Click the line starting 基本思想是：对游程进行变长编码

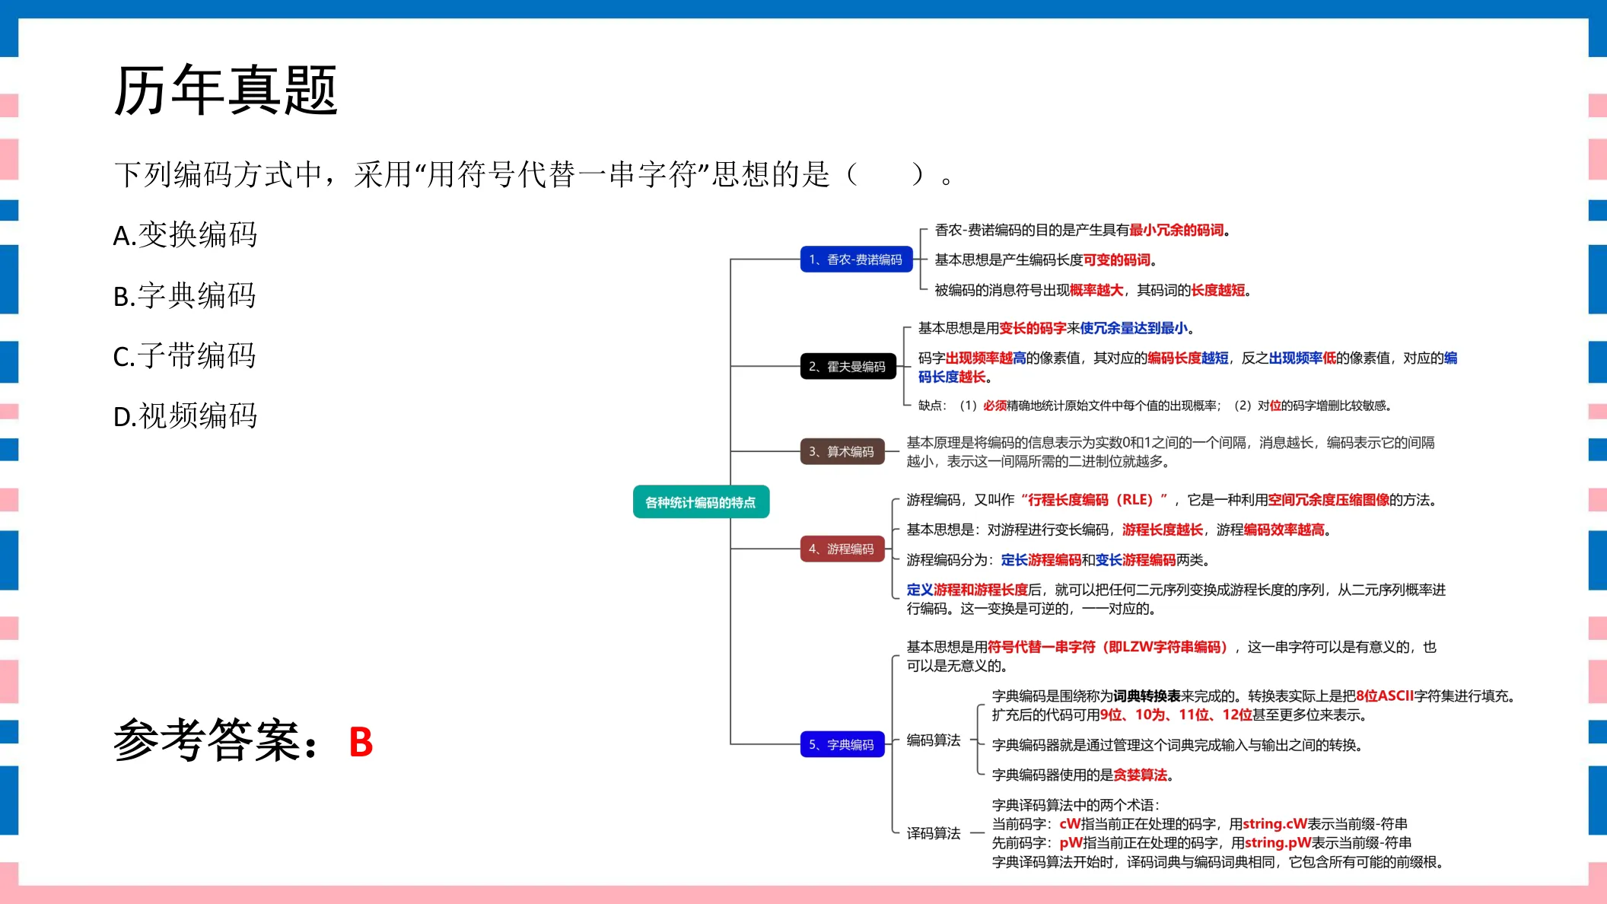pos(1119,530)
